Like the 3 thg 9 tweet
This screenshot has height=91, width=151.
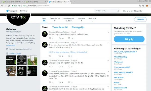pos(69,38)
